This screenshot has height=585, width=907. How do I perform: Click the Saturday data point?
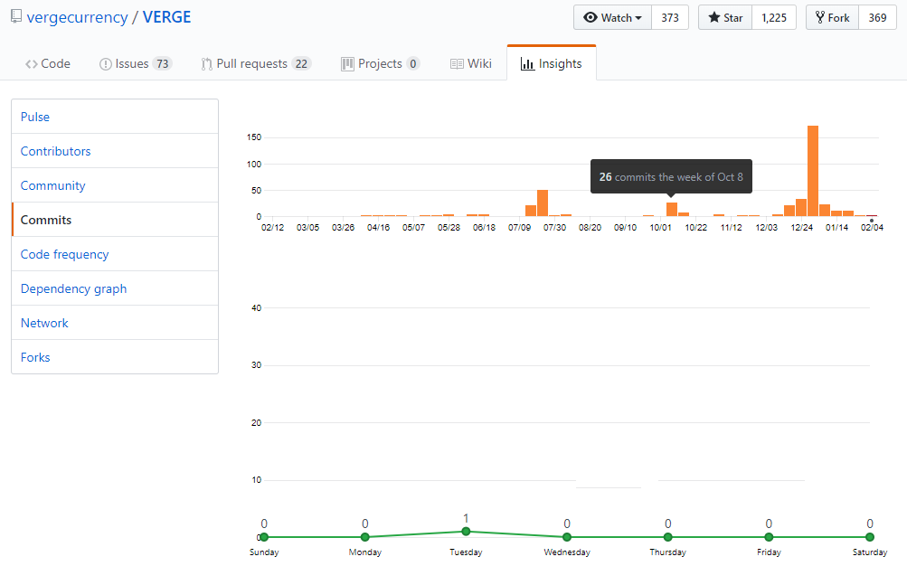point(869,537)
